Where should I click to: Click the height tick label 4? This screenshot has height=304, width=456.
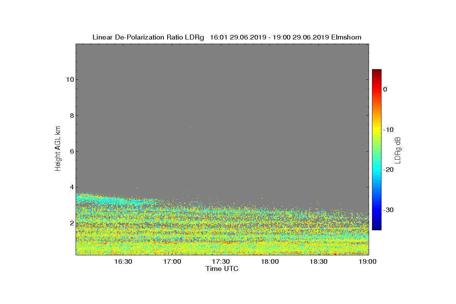71,187
